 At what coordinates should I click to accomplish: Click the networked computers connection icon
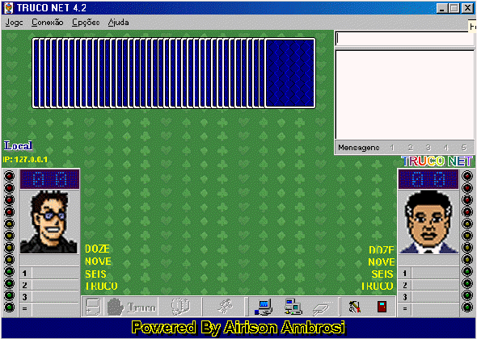coord(293,306)
